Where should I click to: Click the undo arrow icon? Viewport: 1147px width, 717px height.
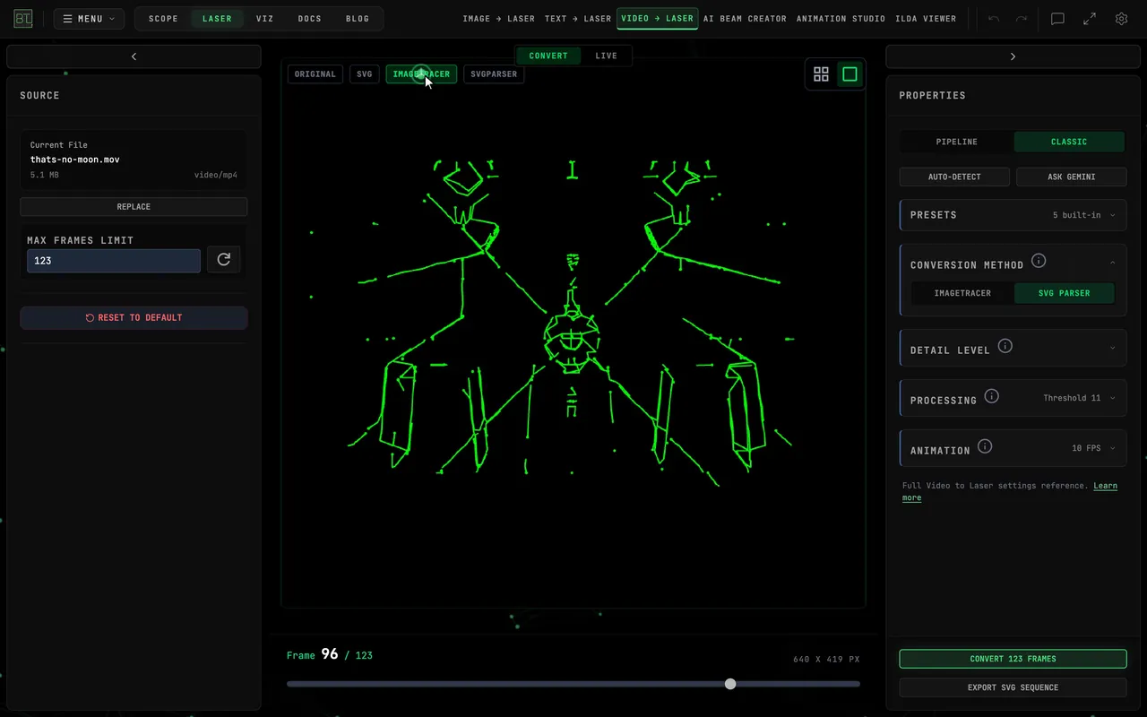994,19
